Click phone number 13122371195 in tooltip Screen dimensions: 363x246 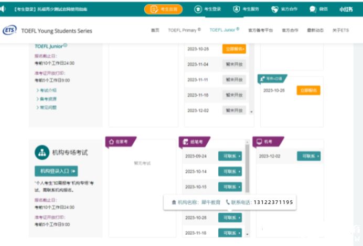point(273,202)
